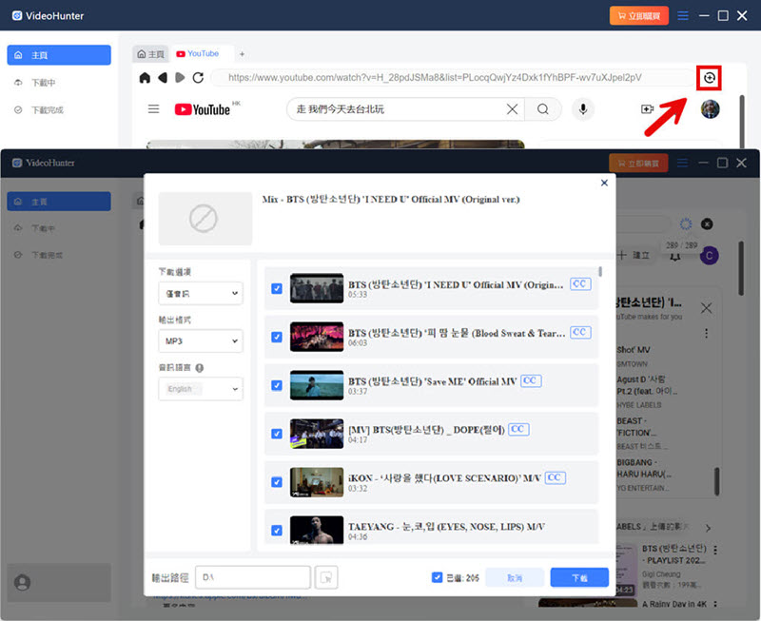The width and height of the screenshot is (761, 621).
Task: Click the Save ME video thumbnail
Action: [x=317, y=385]
